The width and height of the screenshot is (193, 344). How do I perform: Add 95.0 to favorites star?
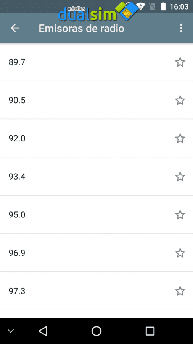180,214
